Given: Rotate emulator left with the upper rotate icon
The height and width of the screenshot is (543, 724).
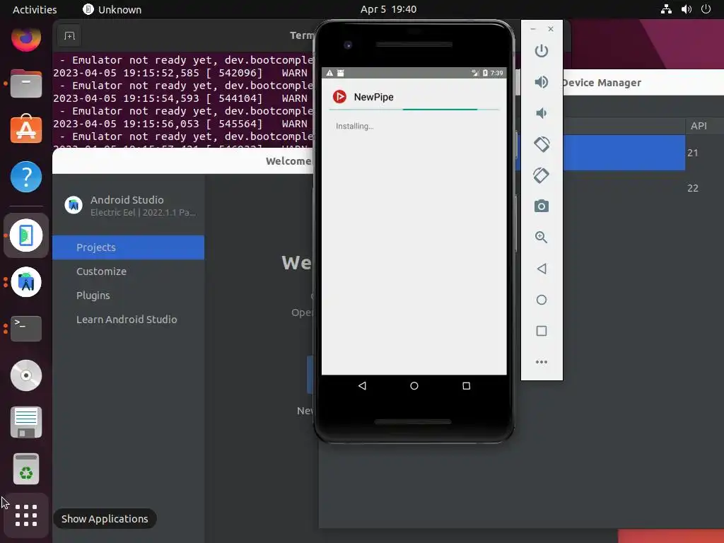Looking at the screenshot, I should 541,144.
